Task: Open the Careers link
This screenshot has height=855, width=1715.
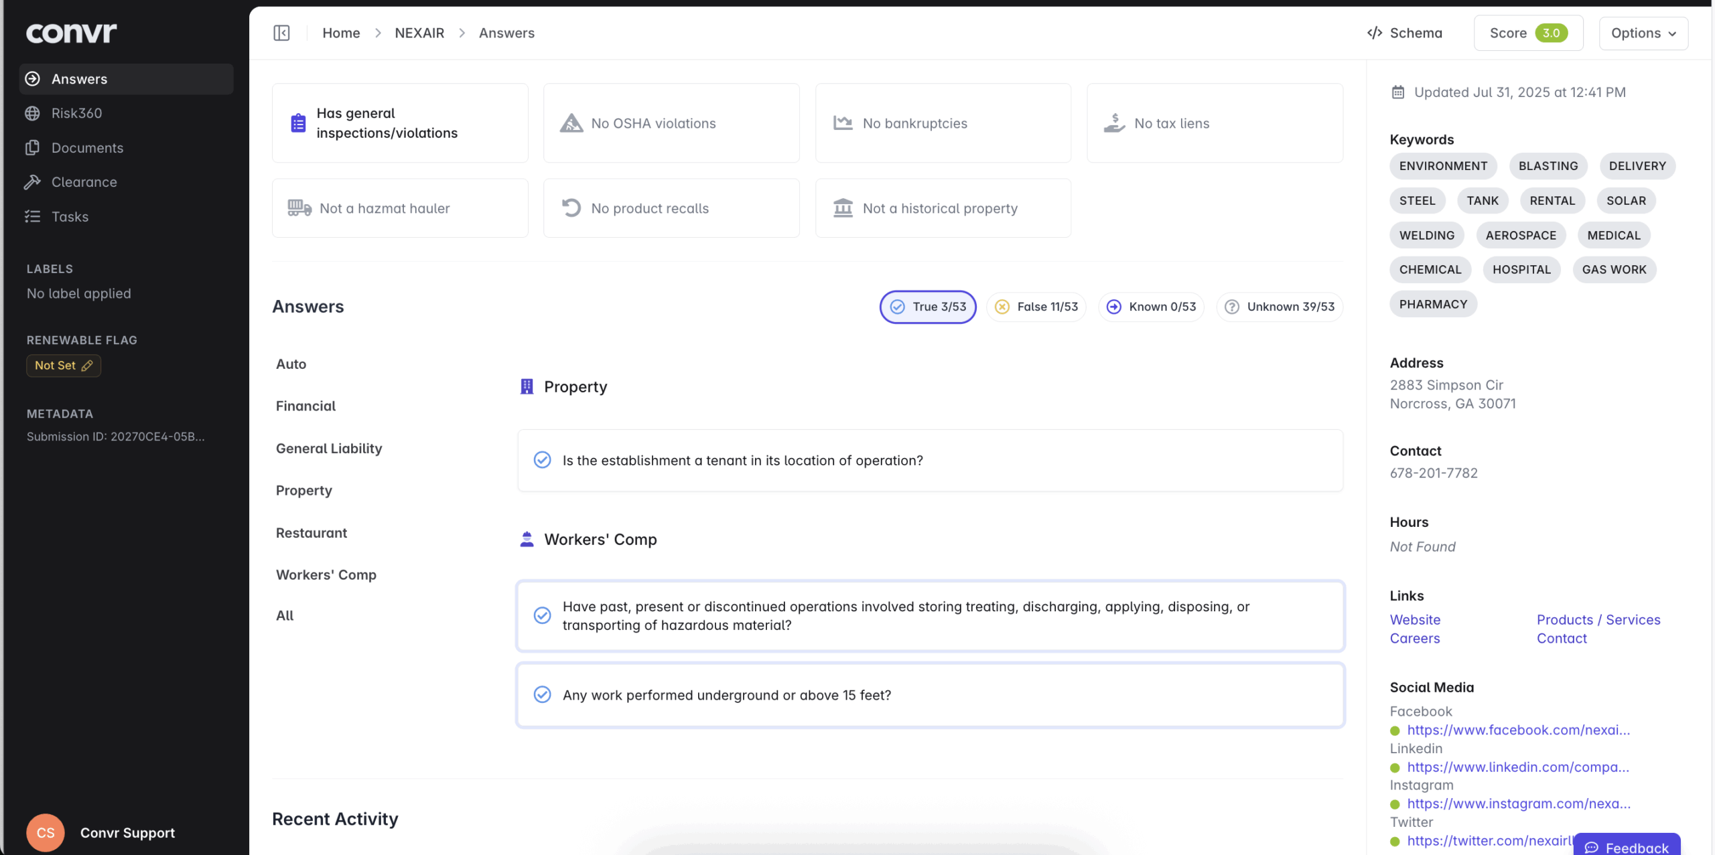Action: 1414,639
